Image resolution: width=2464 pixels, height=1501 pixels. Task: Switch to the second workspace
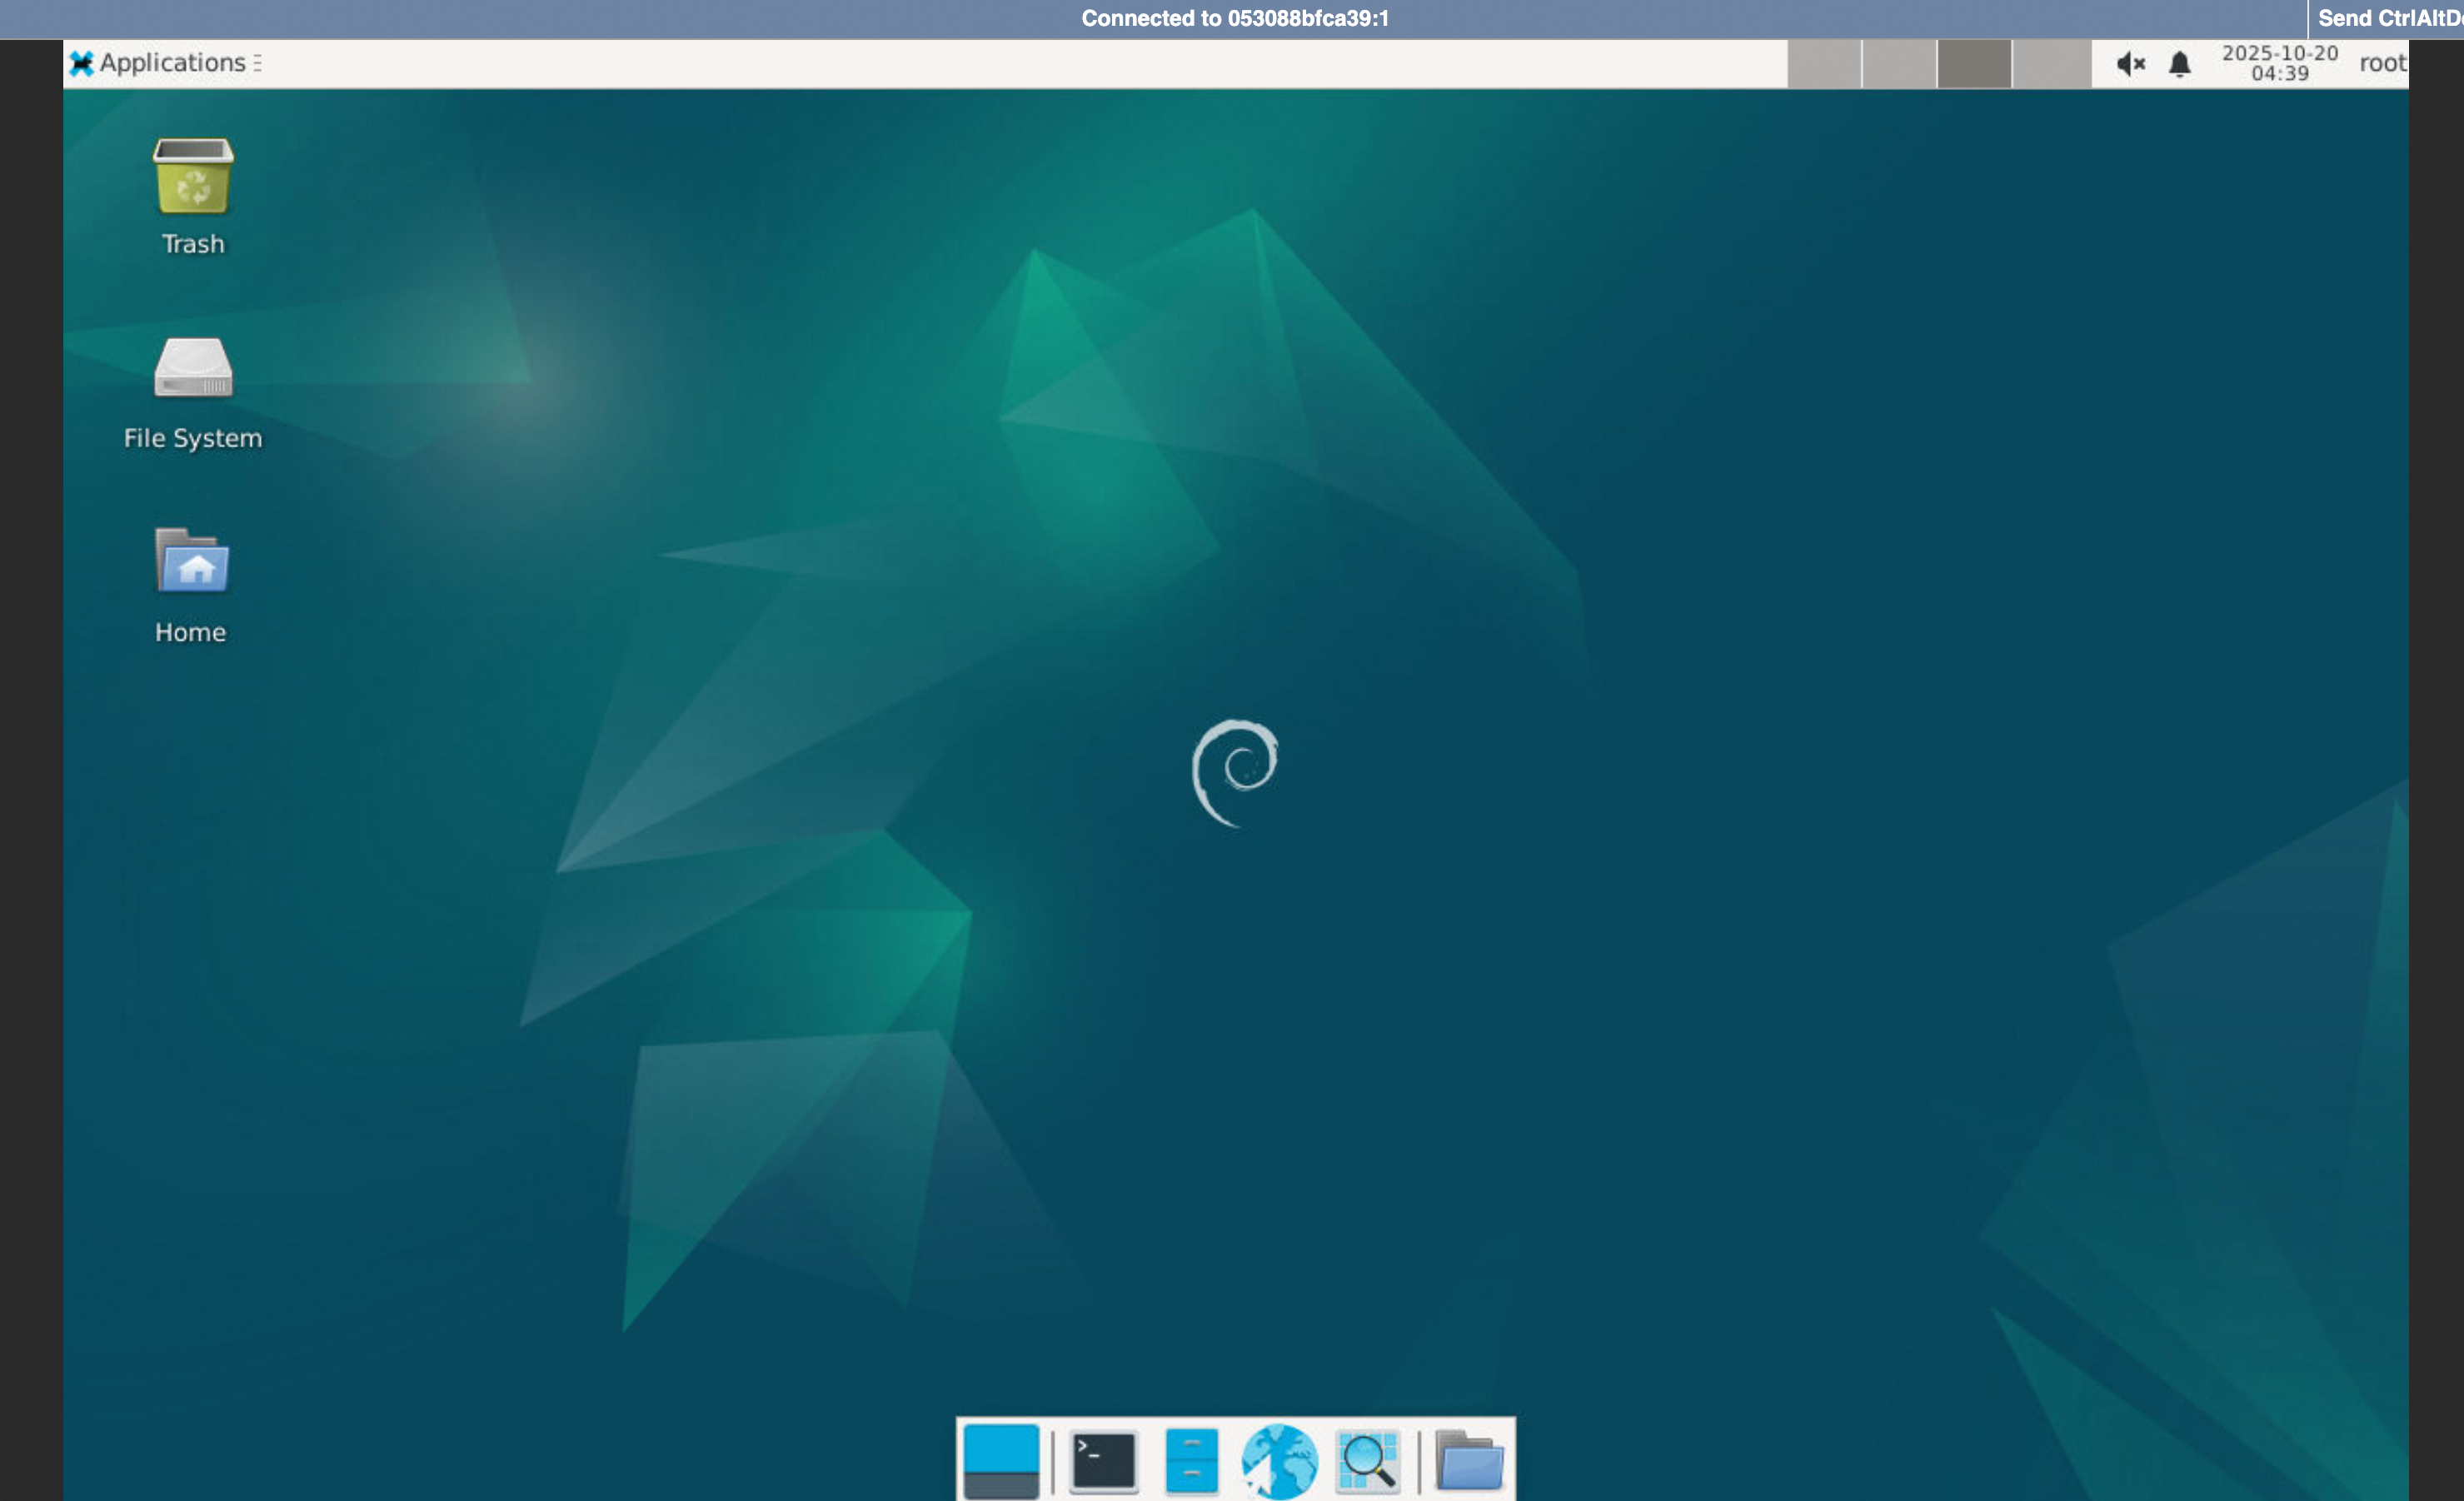[1899, 64]
